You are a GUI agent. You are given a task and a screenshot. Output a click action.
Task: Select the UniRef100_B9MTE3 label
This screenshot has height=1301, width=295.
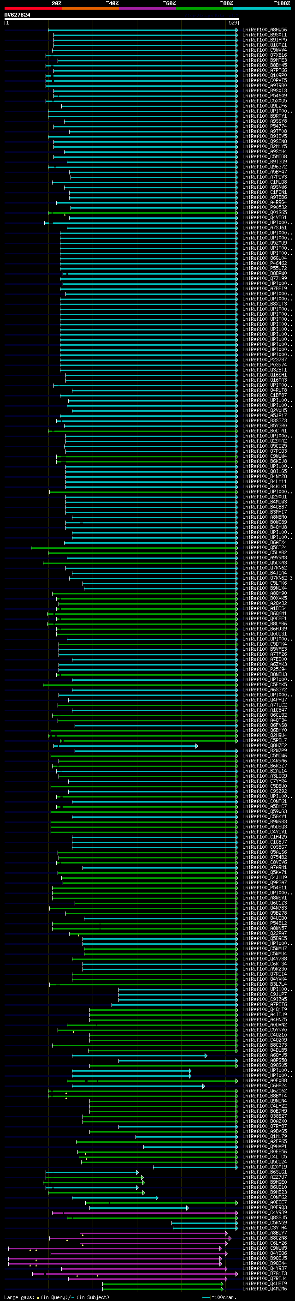(265, 60)
